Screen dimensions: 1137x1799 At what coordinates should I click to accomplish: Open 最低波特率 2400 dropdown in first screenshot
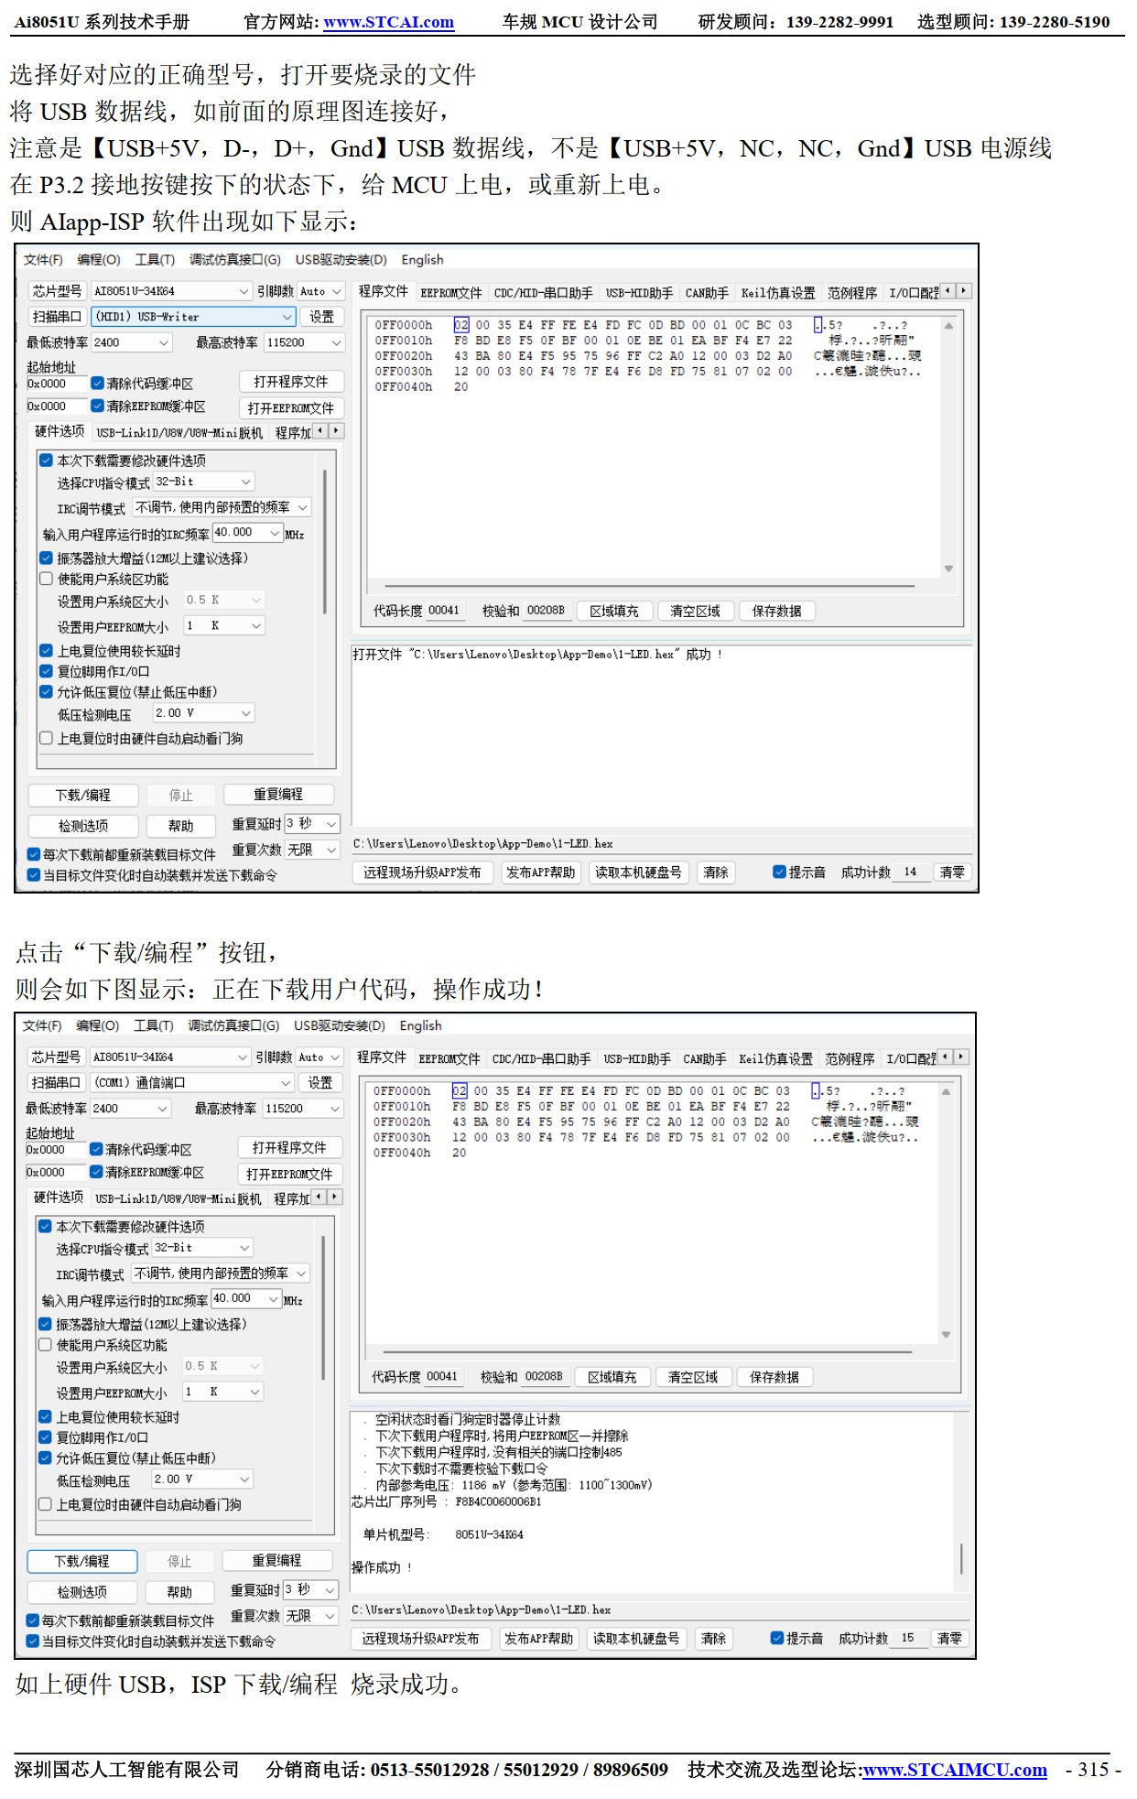[x=131, y=342]
